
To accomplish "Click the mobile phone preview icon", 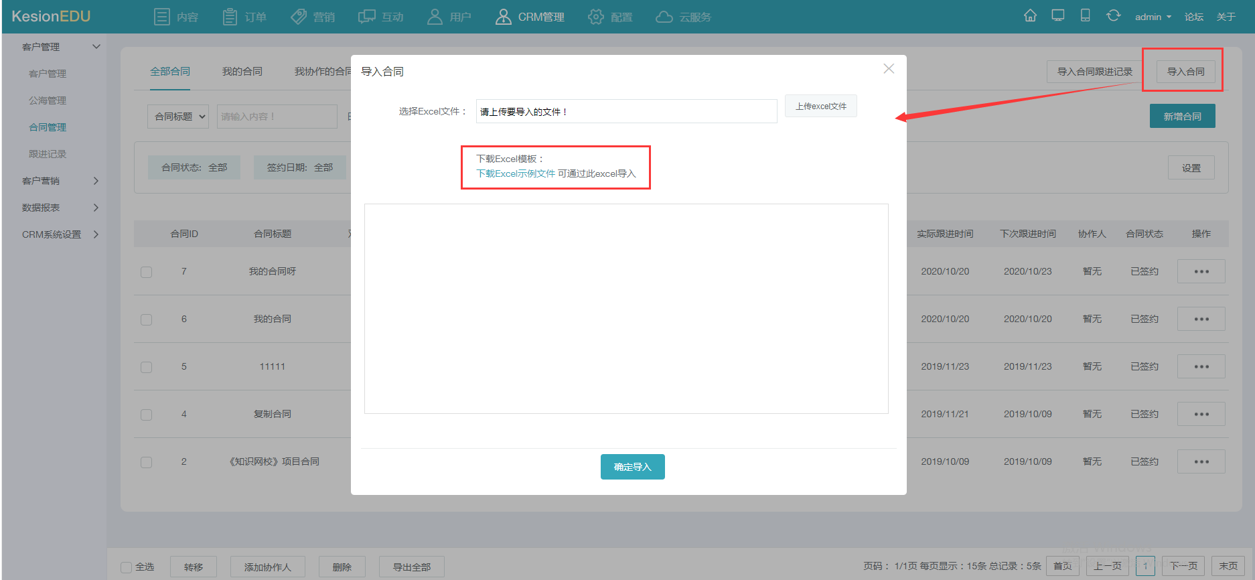I will (x=1086, y=15).
